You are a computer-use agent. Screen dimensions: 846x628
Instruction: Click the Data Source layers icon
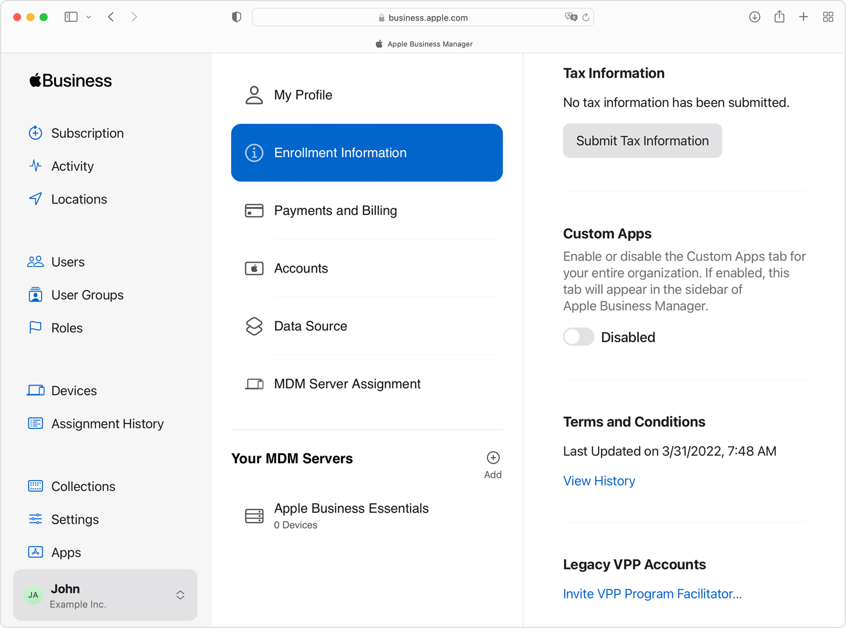pos(254,326)
